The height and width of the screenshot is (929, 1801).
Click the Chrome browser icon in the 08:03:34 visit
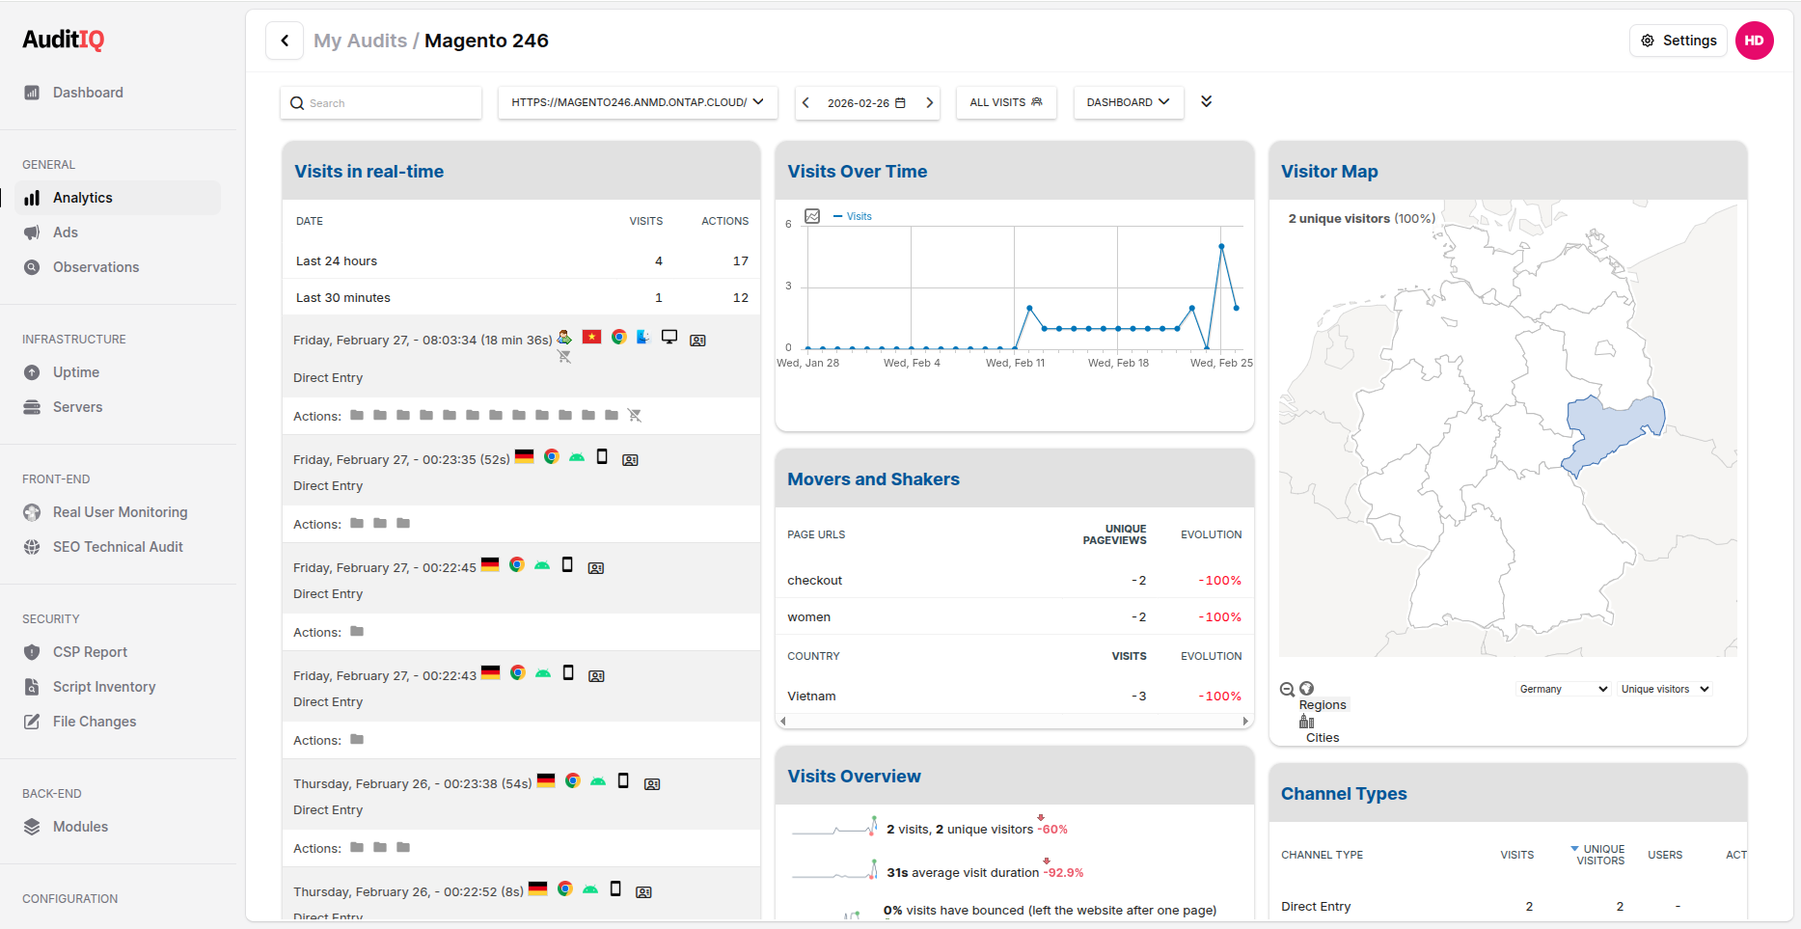point(618,337)
